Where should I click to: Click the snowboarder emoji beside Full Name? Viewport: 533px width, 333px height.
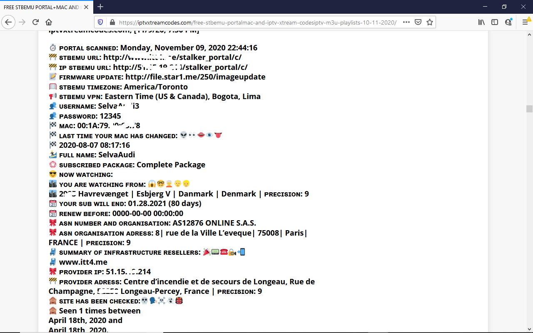(x=53, y=155)
